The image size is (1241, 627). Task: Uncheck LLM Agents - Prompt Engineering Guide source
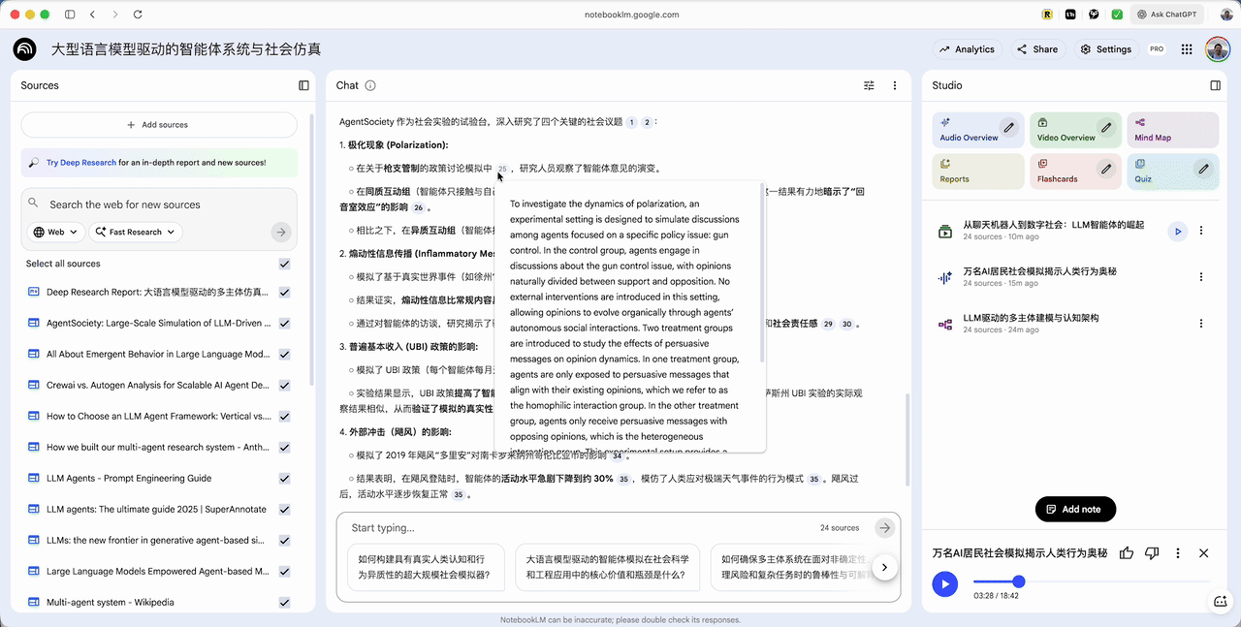tap(284, 479)
